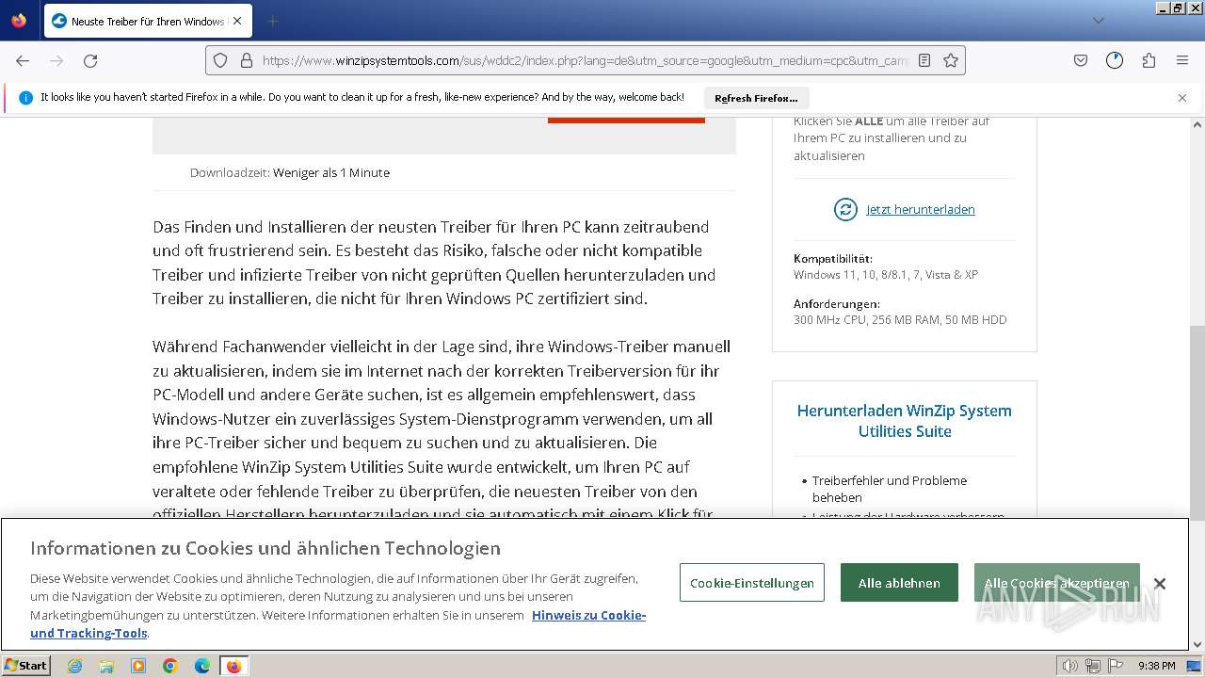The image size is (1205, 678).
Task: Click the page vertical scrollbar thumb
Action: pos(1197,422)
